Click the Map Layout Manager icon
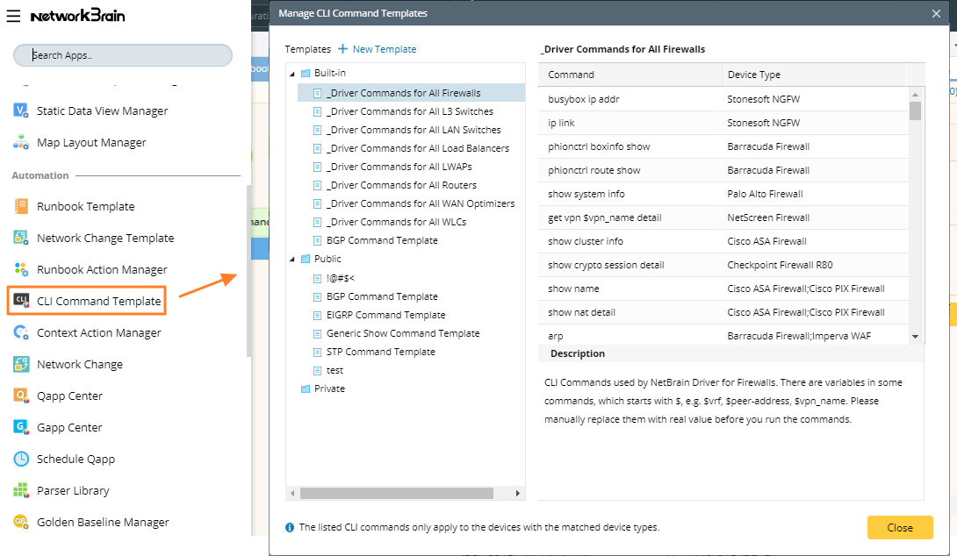This screenshot has height=556, width=957. (x=21, y=142)
